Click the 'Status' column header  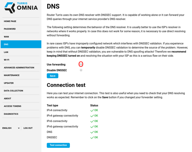pos(94,106)
